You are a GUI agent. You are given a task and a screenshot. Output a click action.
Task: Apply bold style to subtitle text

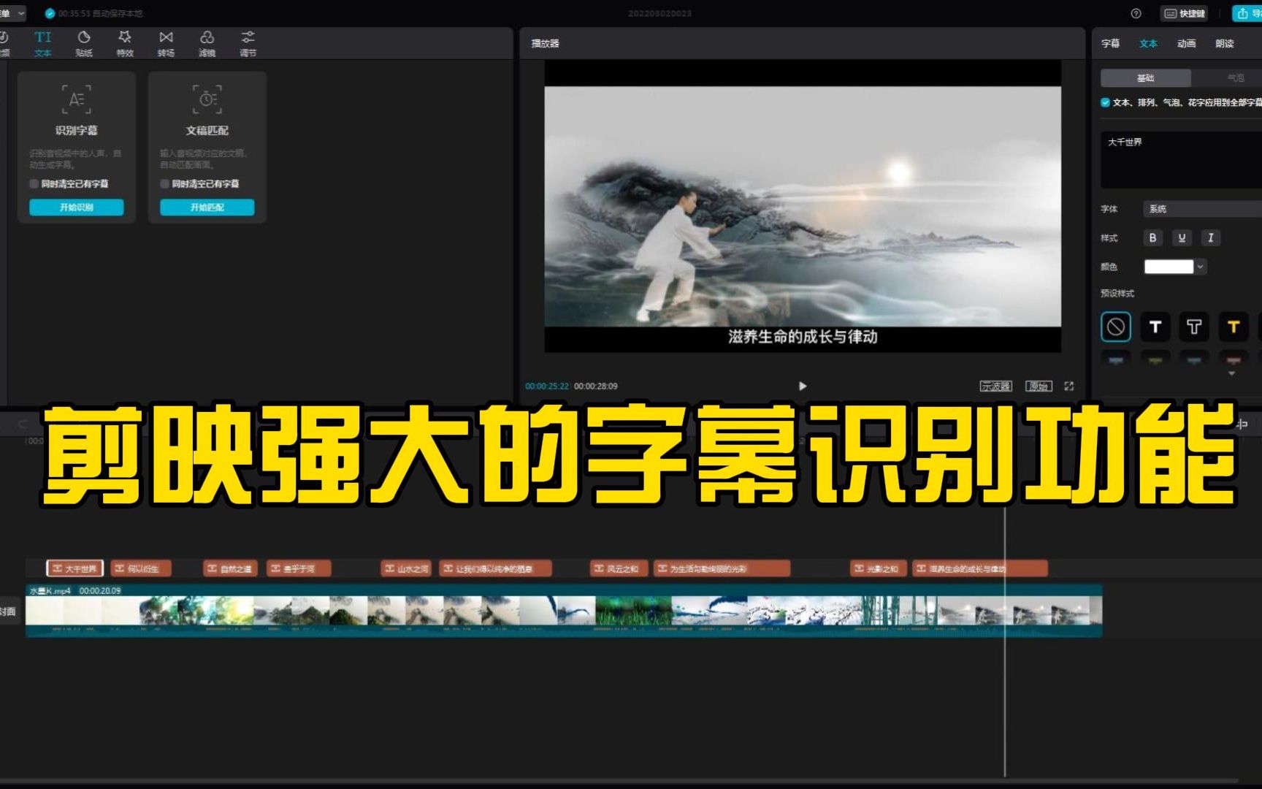(1152, 237)
